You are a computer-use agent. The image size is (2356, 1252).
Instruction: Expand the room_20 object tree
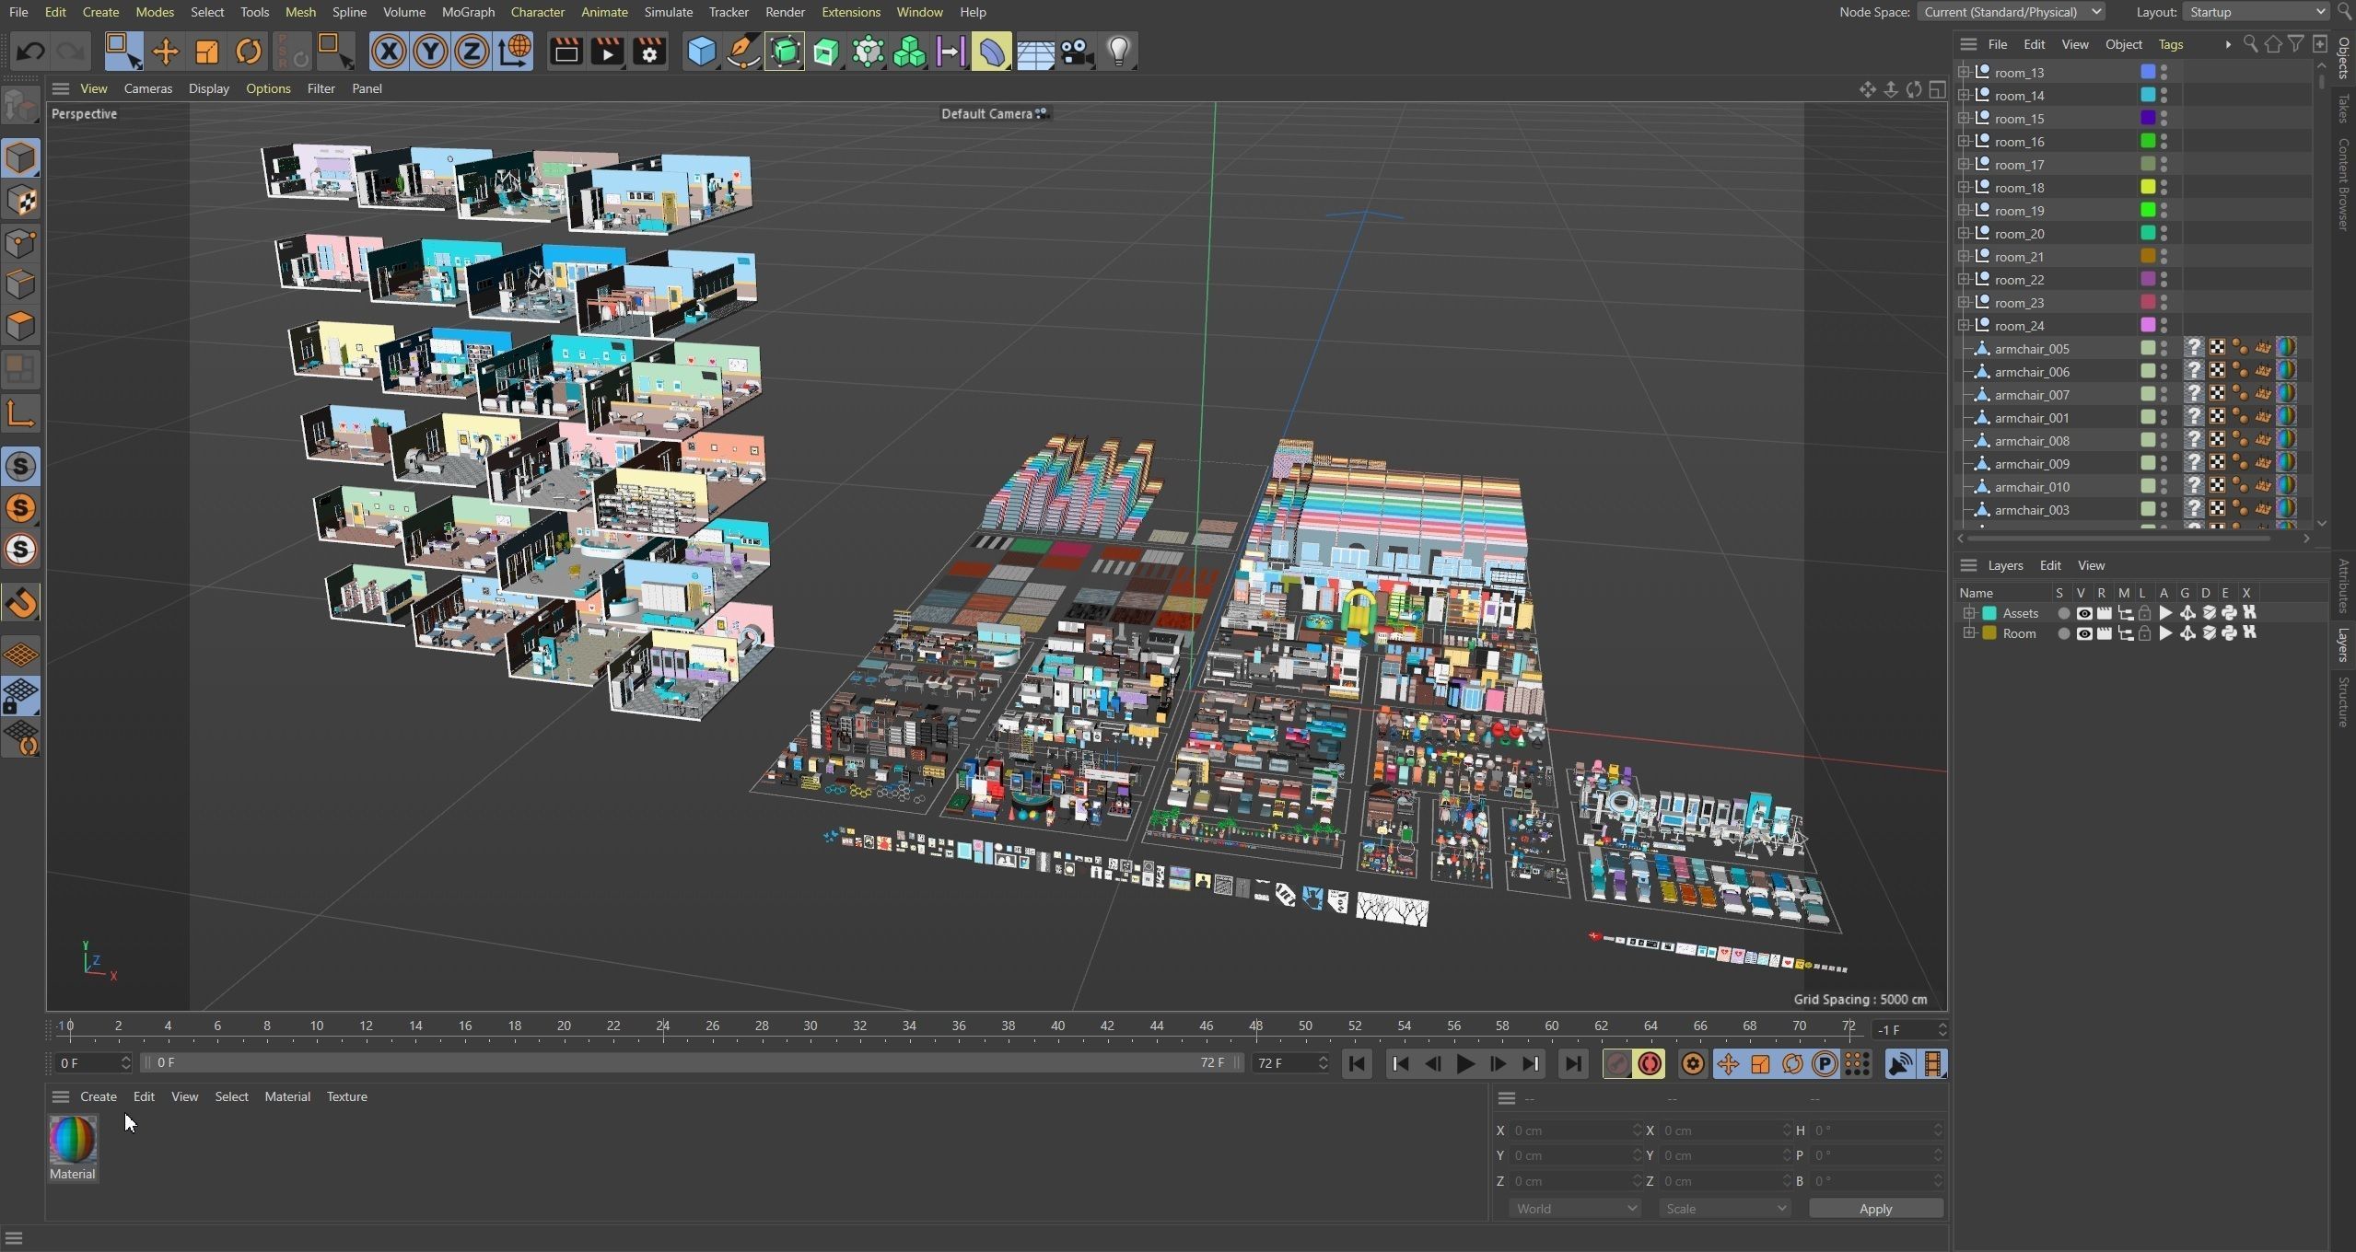1963,234
